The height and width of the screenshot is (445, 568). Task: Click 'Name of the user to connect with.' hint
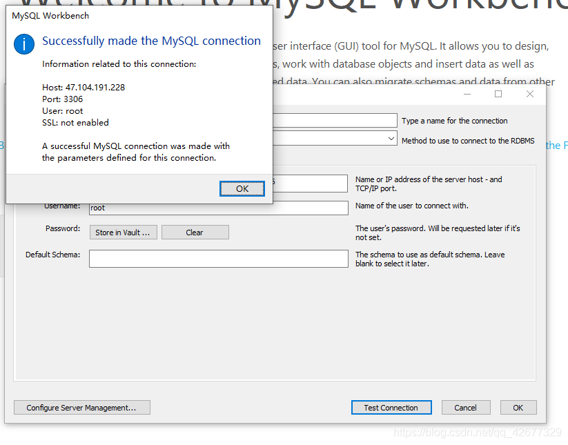tap(412, 206)
